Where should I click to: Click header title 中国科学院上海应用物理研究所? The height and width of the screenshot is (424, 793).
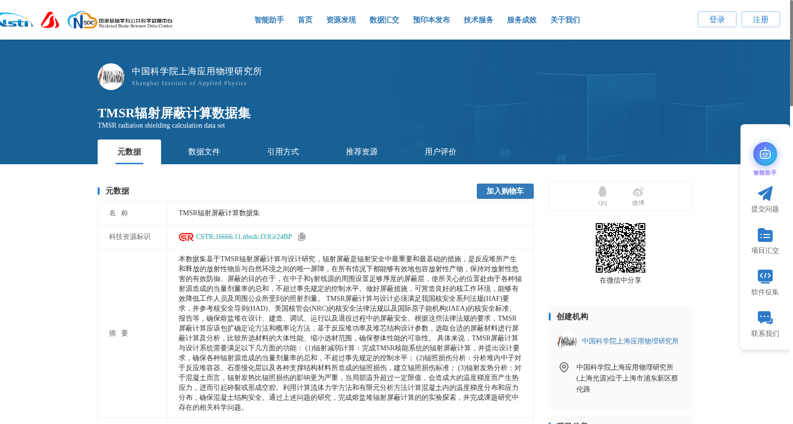click(197, 71)
